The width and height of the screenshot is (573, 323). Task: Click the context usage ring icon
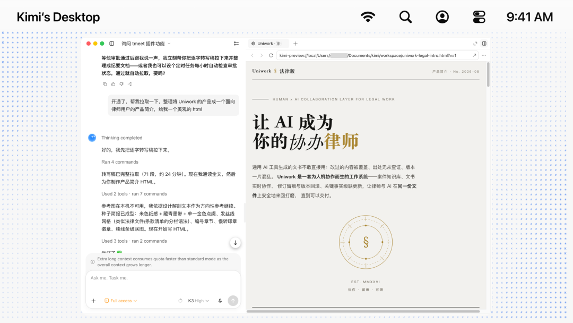click(x=180, y=301)
